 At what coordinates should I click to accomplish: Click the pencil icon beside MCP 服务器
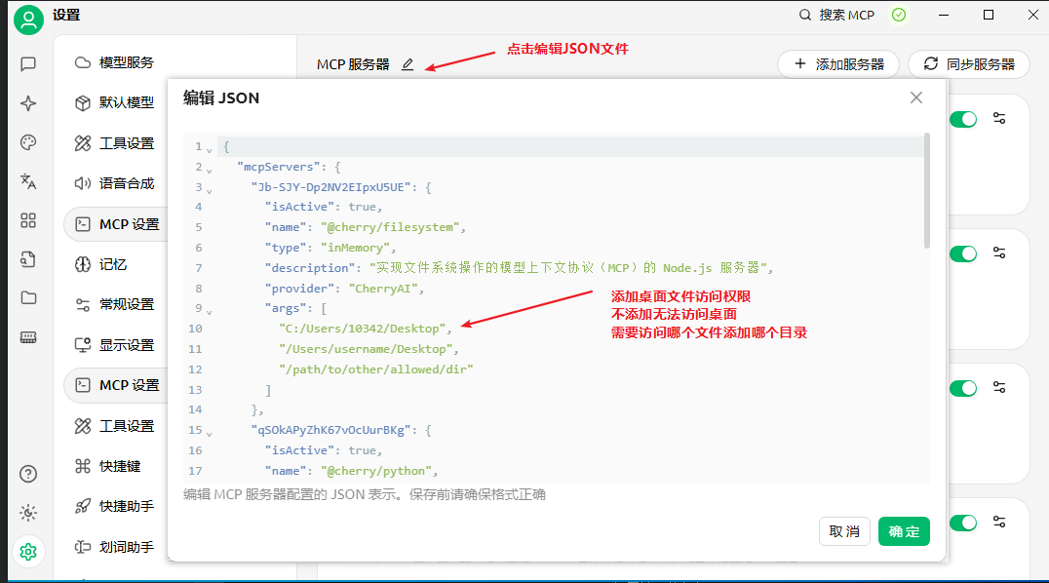click(x=408, y=64)
